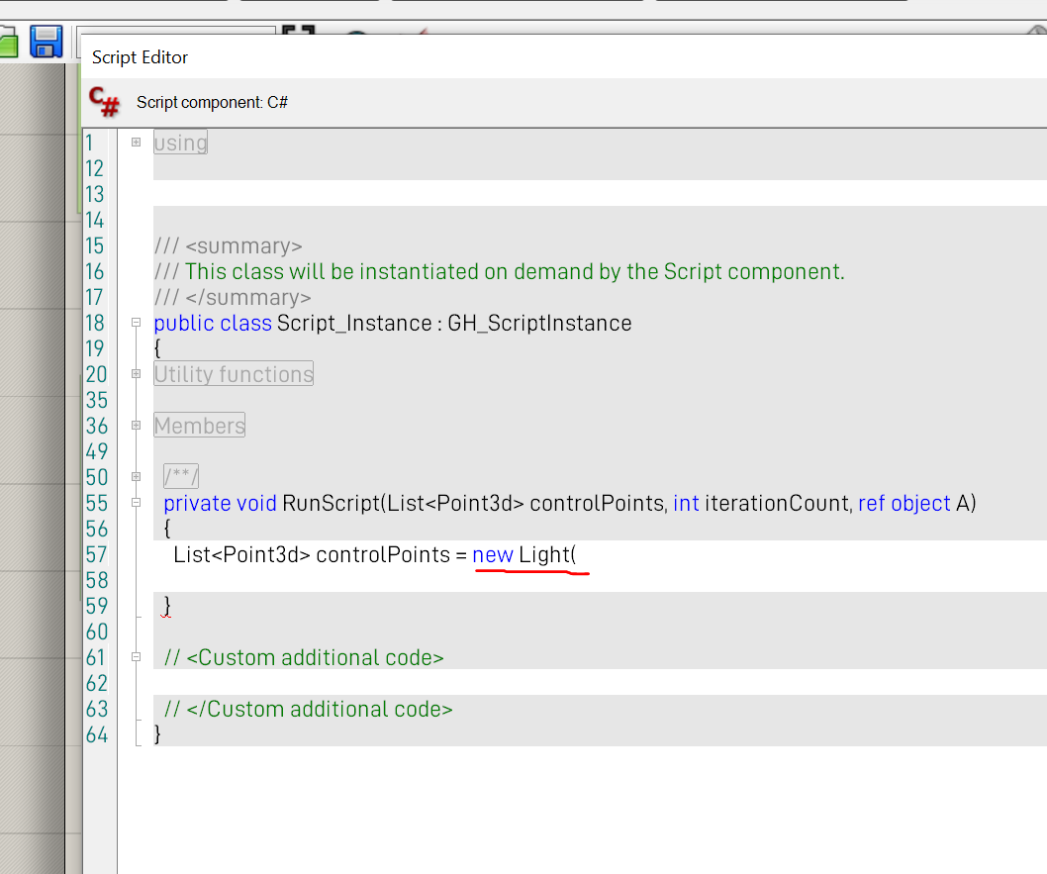Click the 'Script component: C#' header label
1047x874 pixels.
tap(213, 102)
